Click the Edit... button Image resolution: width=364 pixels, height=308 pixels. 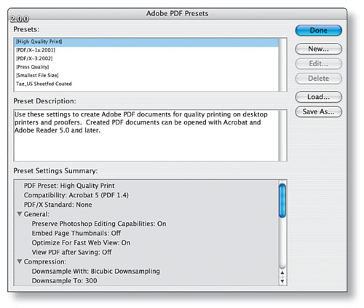pos(318,63)
